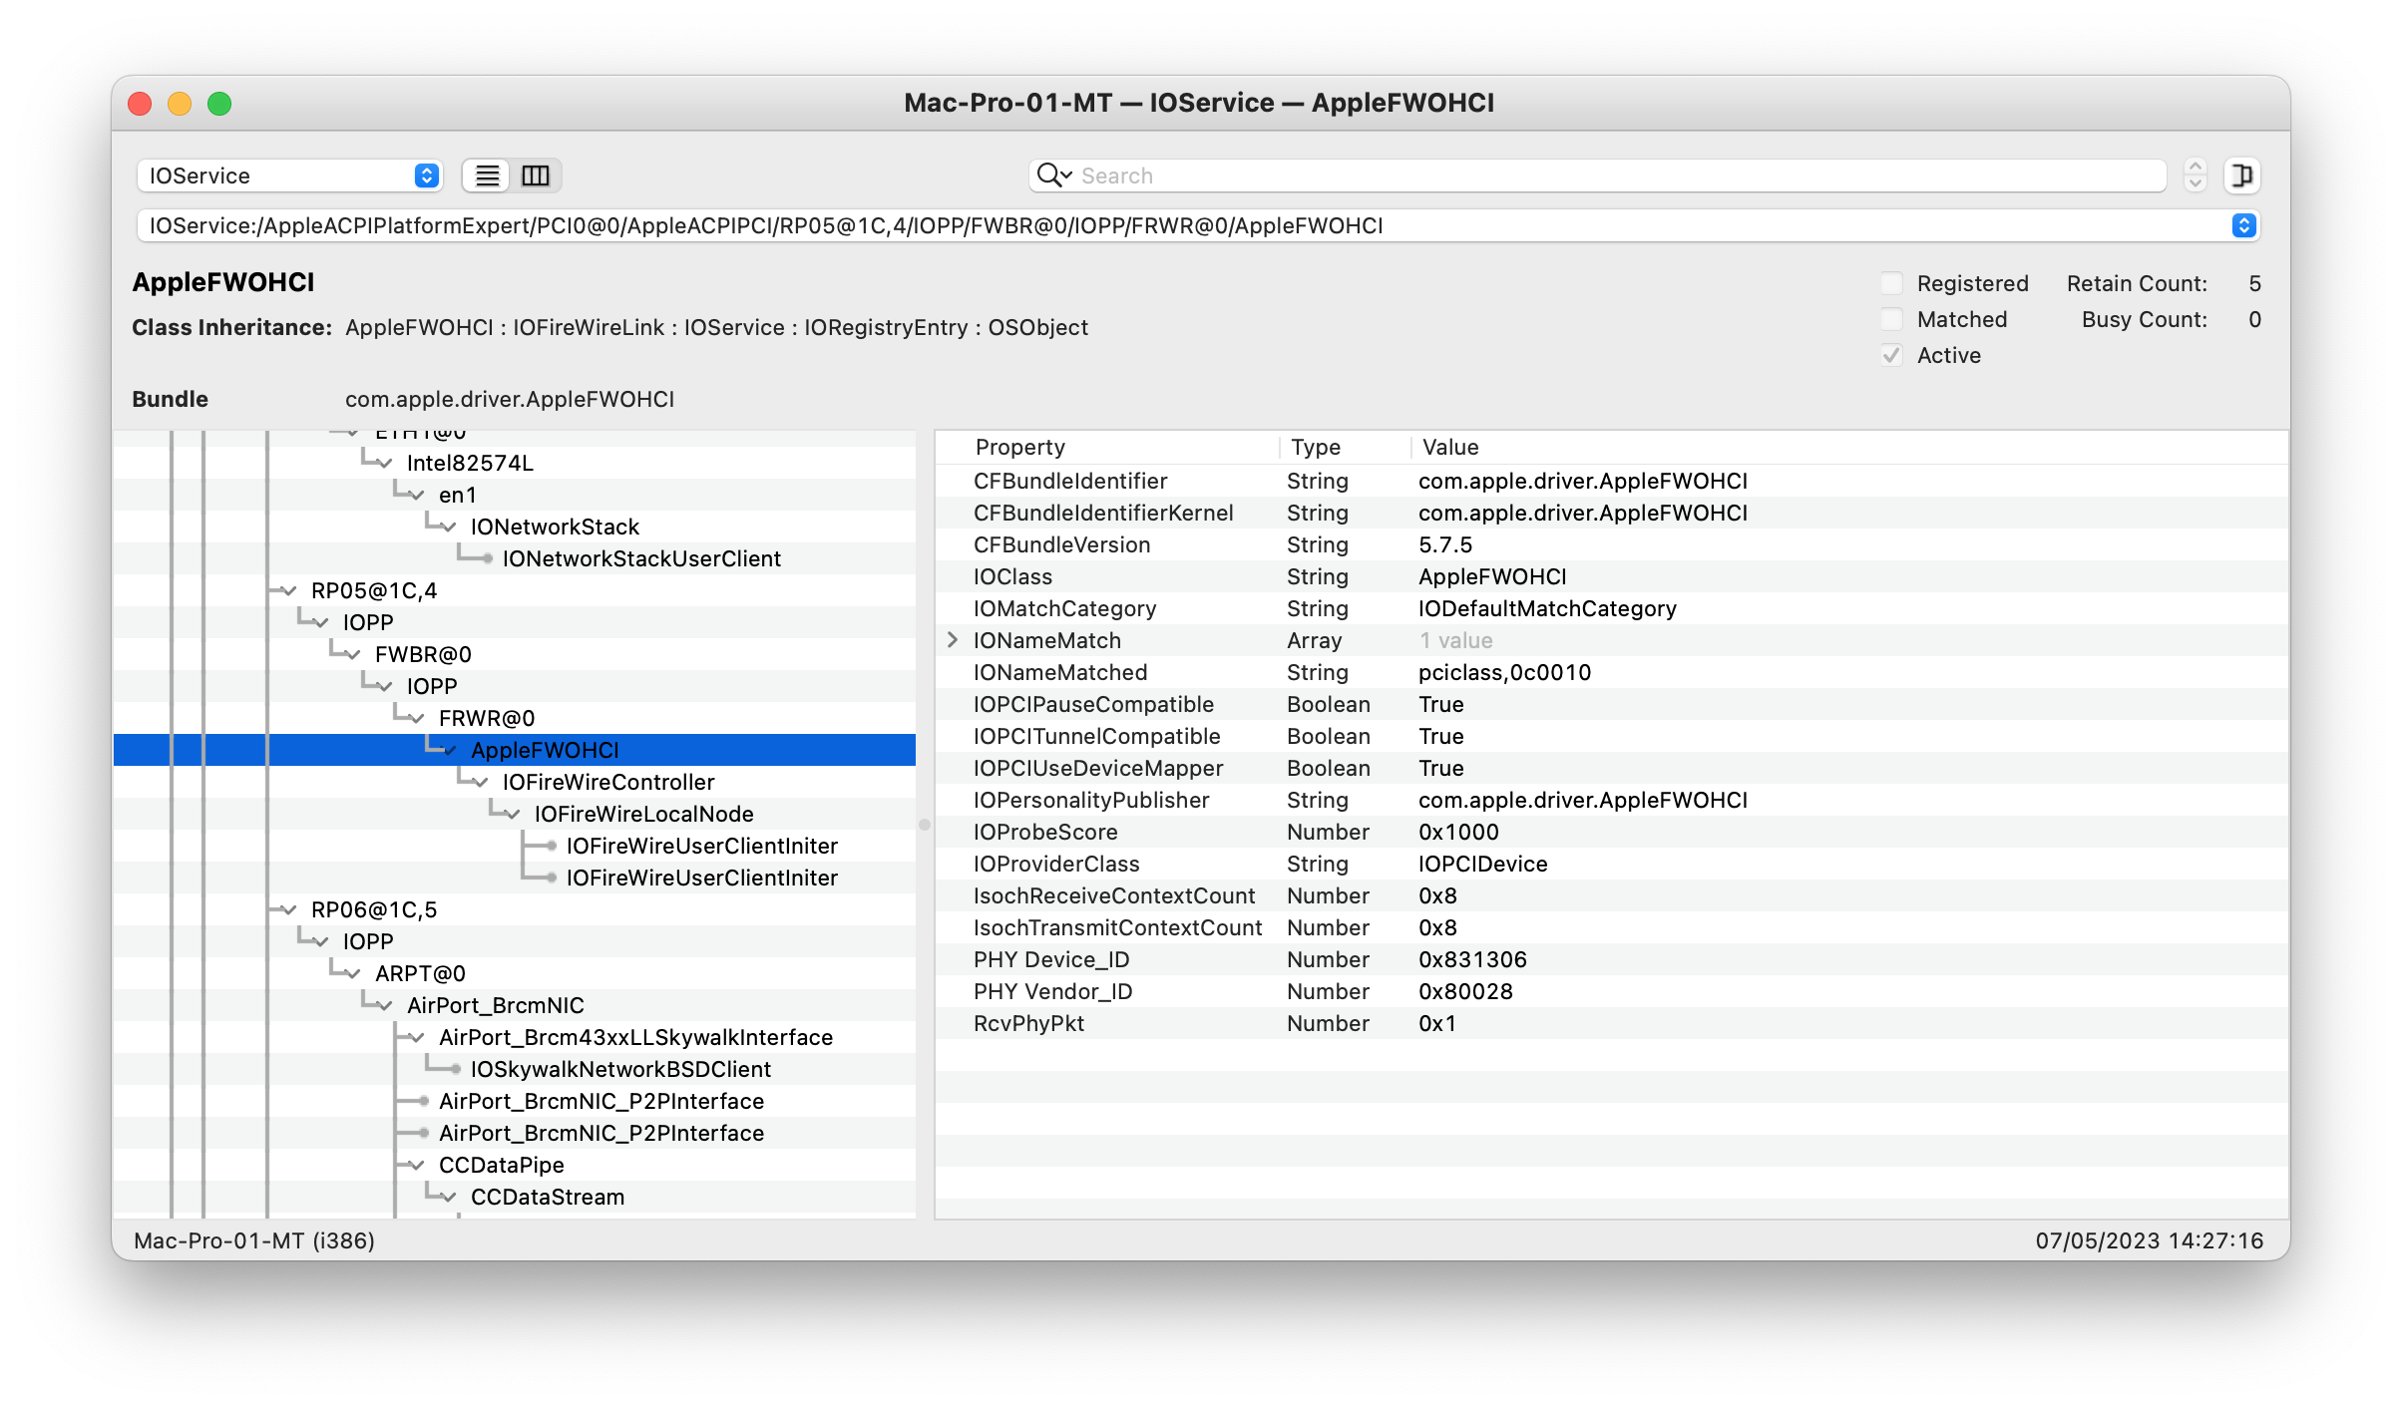The width and height of the screenshot is (2402, 1408).
Task: Enable the Matched checkbox
Action: 1891,319
